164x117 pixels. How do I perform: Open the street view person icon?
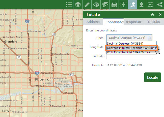pyautogui.click(x=141, y=5)
